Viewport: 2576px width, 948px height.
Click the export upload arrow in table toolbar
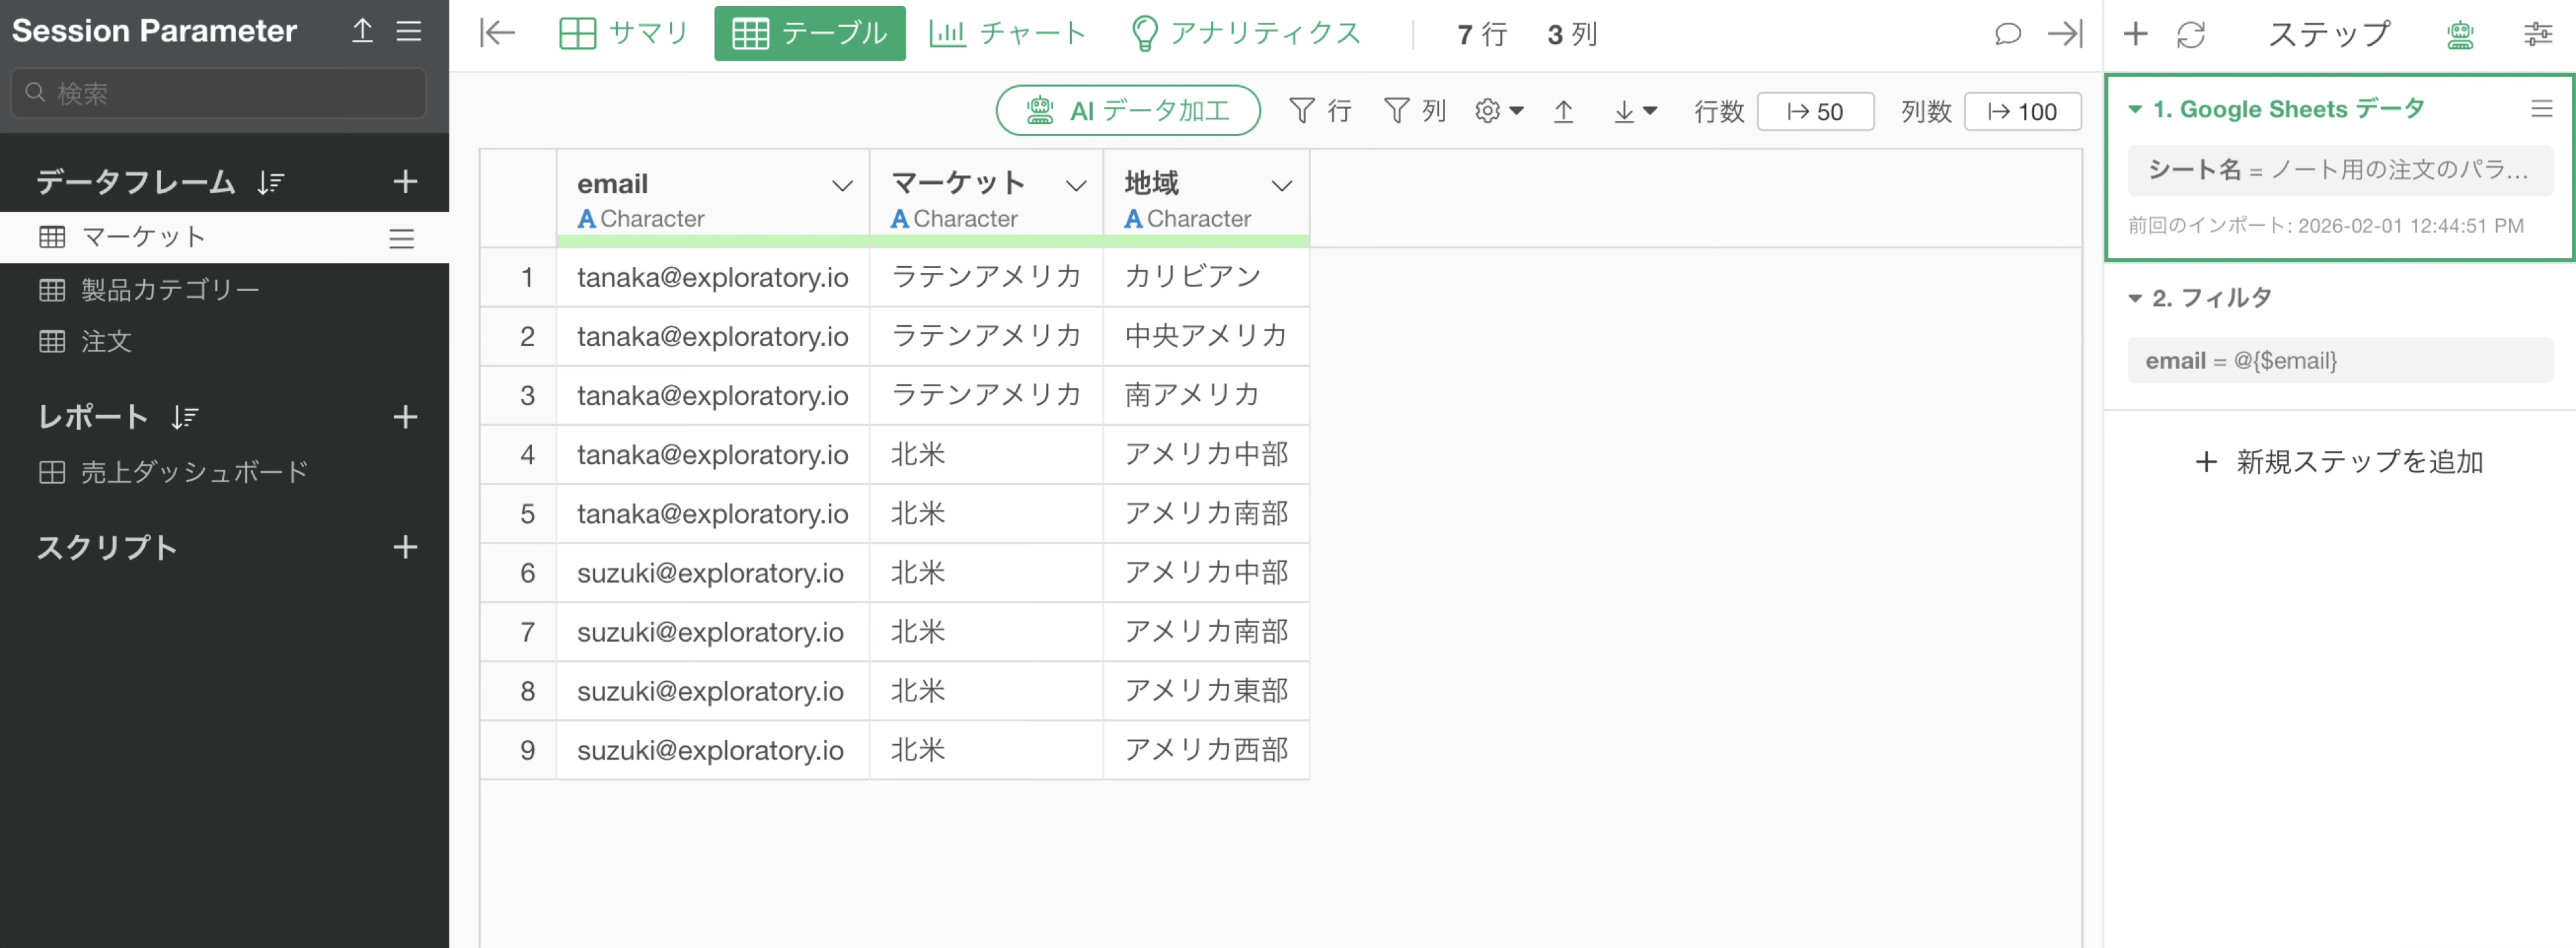coord(1563,111)
